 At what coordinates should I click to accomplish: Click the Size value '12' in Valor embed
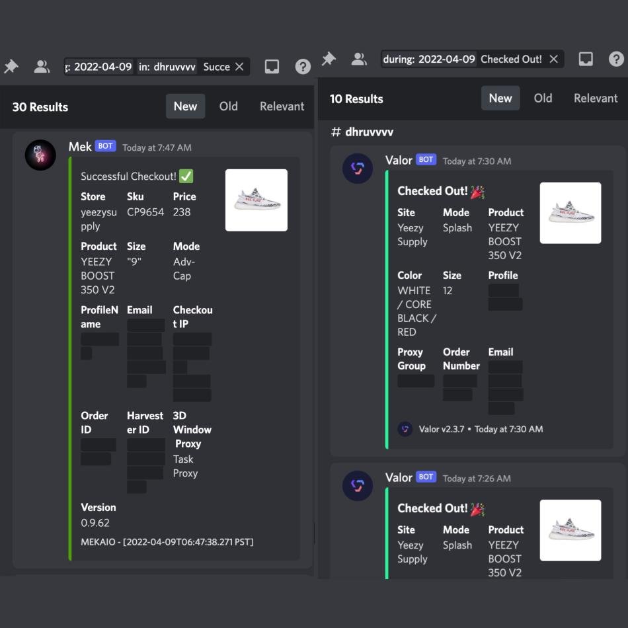point(448,291)
